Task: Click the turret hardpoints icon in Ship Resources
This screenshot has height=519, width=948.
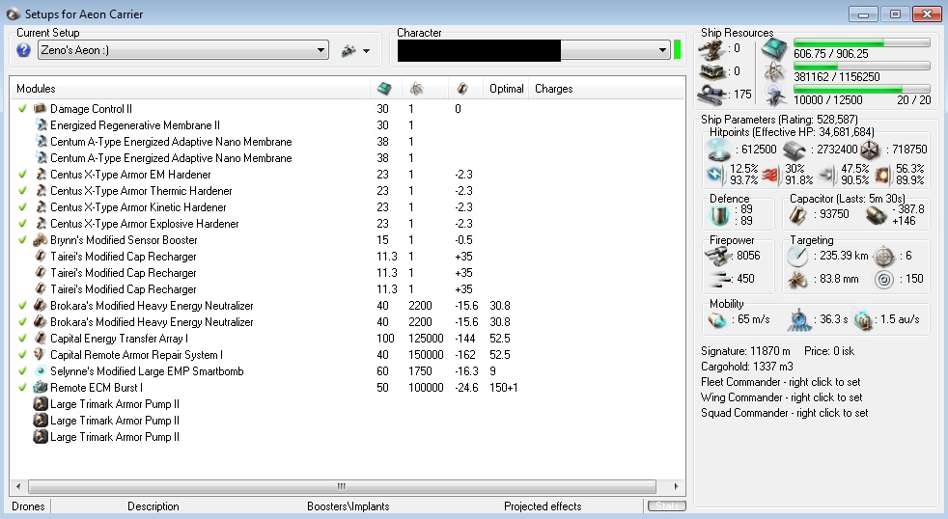Action: point(712,49)
